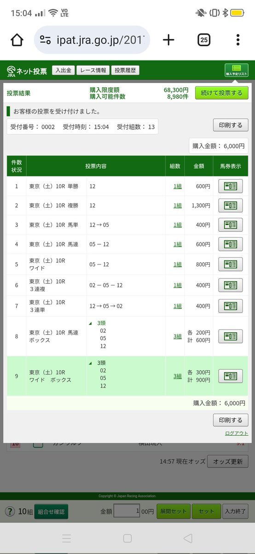Open the 投票履歴 menu

[126, 71]
